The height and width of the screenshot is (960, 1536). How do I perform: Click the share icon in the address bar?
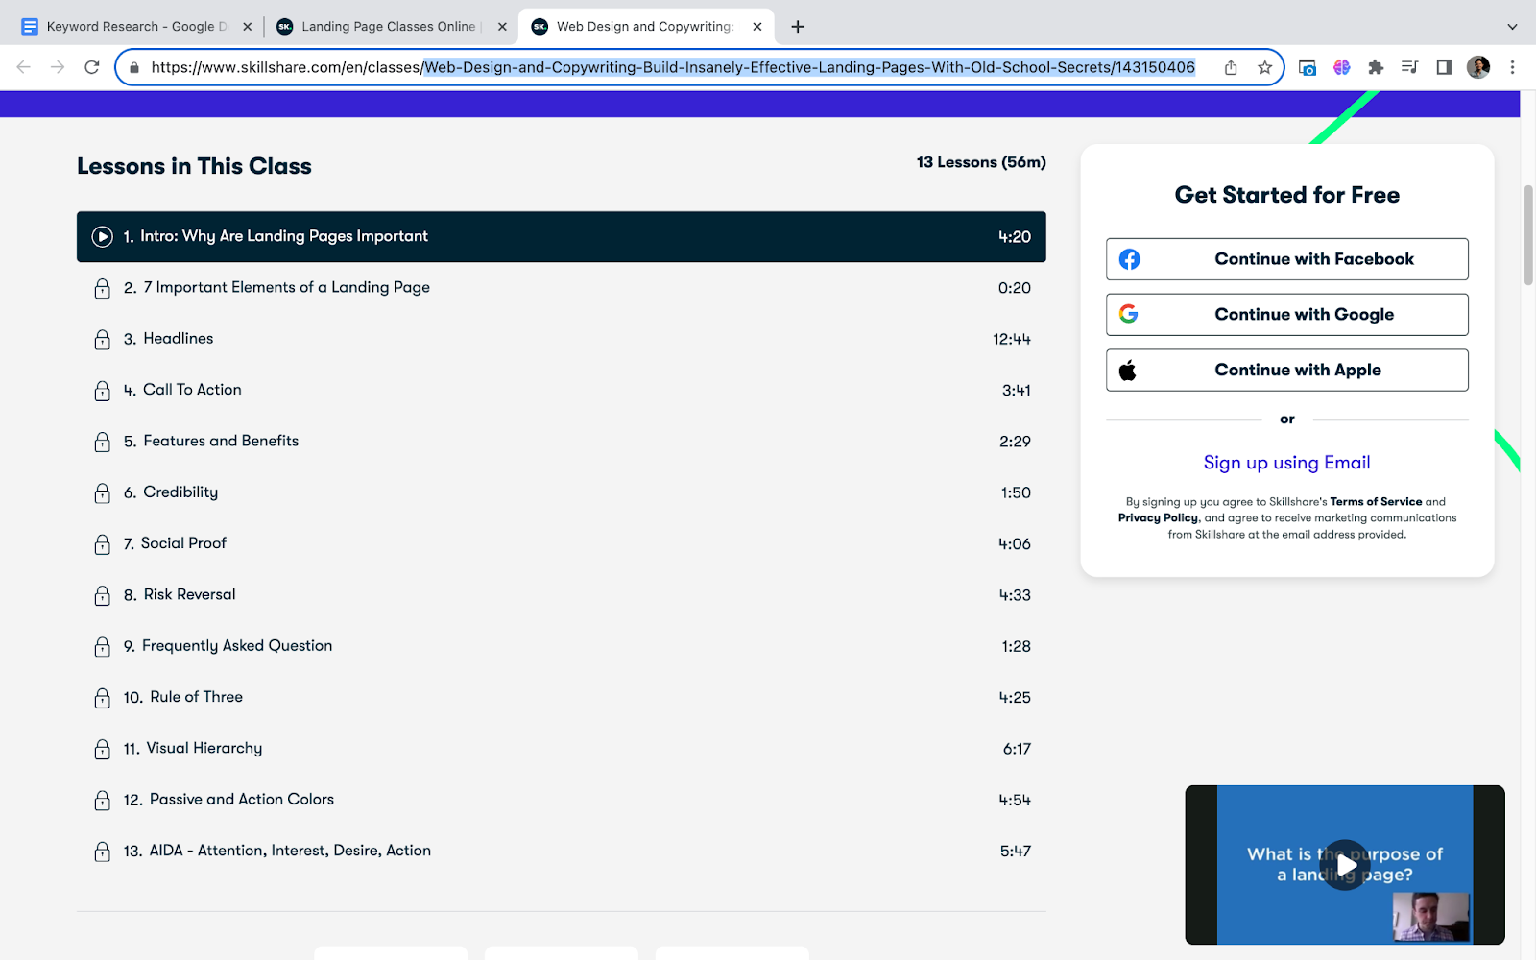pos(1231,67)
